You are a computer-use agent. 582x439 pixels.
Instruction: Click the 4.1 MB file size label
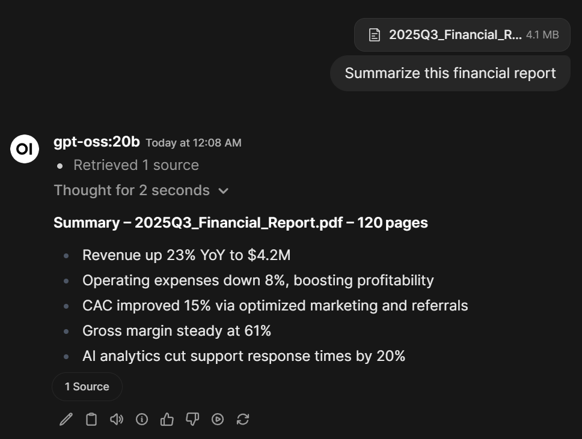point(542,35)
